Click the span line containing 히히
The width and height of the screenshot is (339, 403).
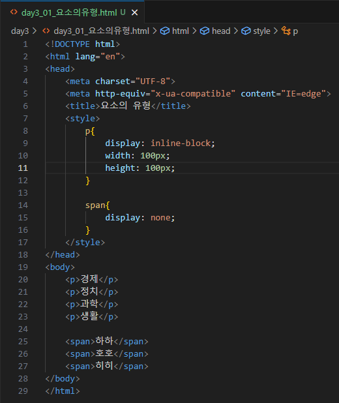(x=107, y=366)
